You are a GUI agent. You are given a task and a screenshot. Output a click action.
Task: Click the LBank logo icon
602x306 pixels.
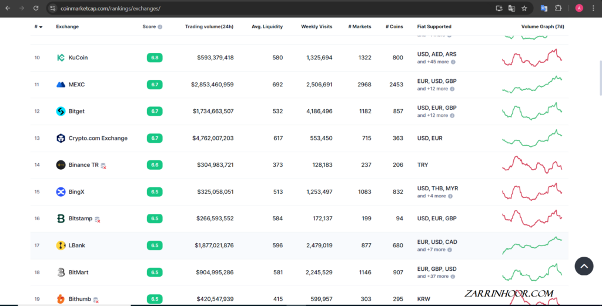tap(61, 246)
